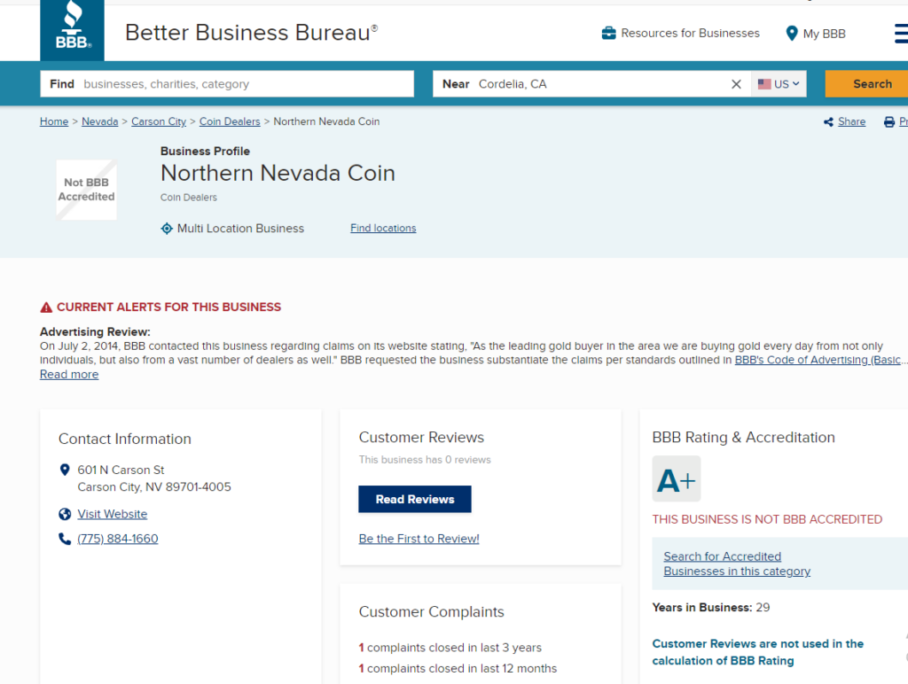Click CURRENT ALERTS FOR THIS BUSINESS heading

pos(168,307)
